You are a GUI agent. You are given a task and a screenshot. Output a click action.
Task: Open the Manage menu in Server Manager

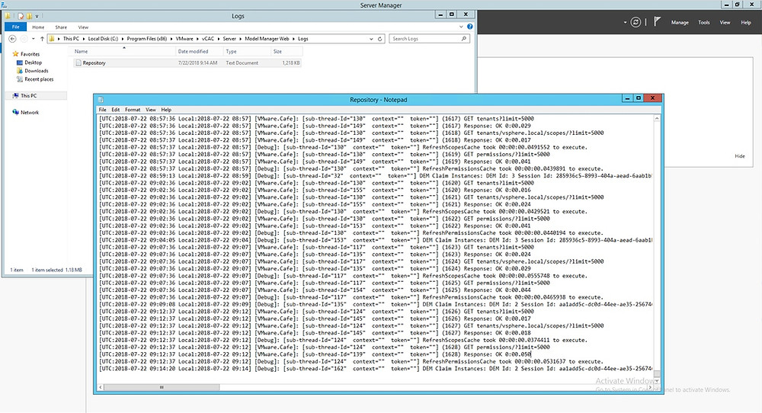(680, 22)
